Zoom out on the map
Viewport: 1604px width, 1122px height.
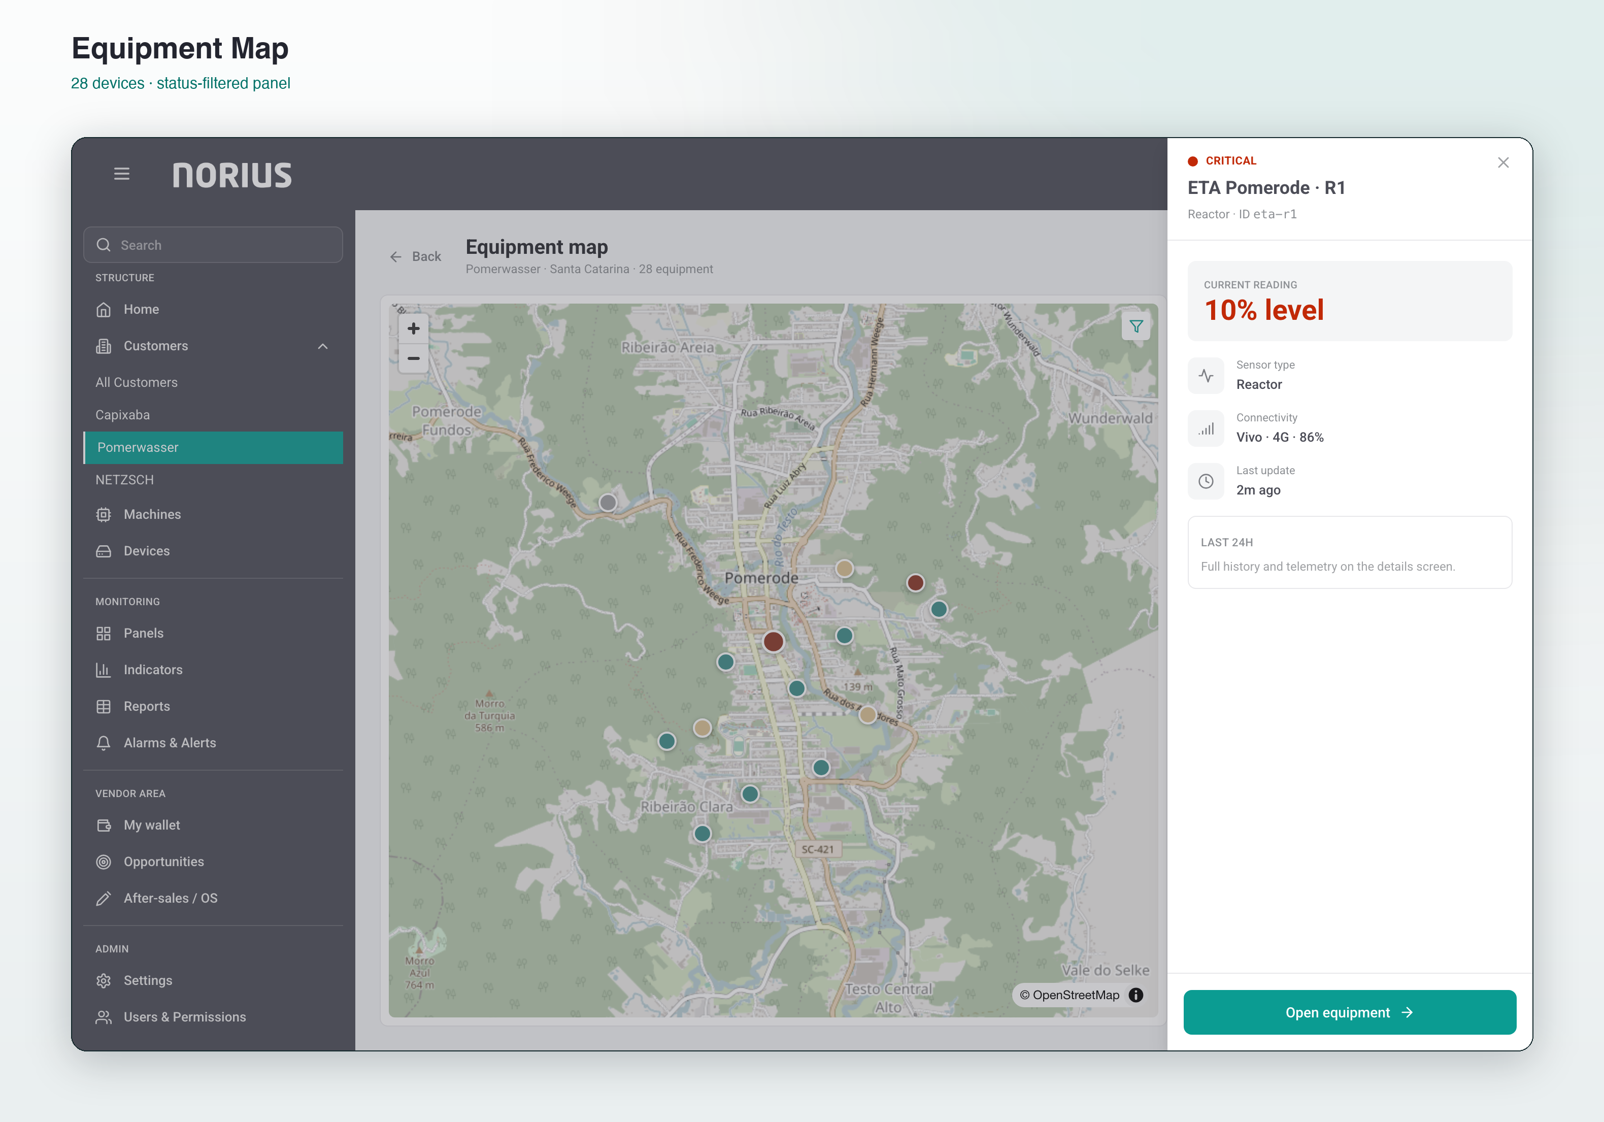414,358
